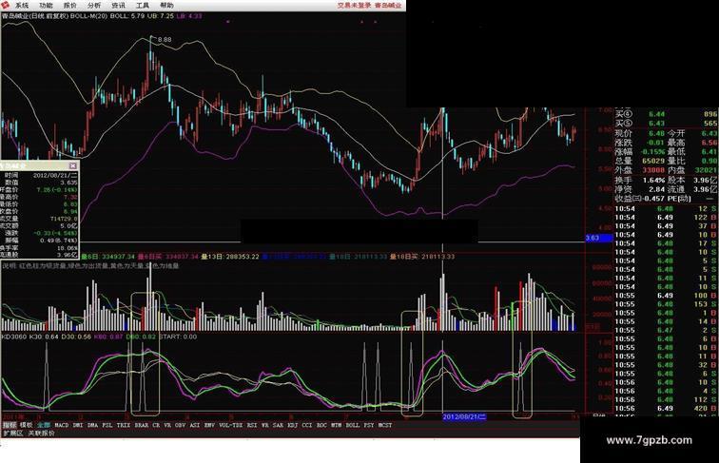Open the 工具 menu
The width and height of the screenshot is (719, 463).
143,6
